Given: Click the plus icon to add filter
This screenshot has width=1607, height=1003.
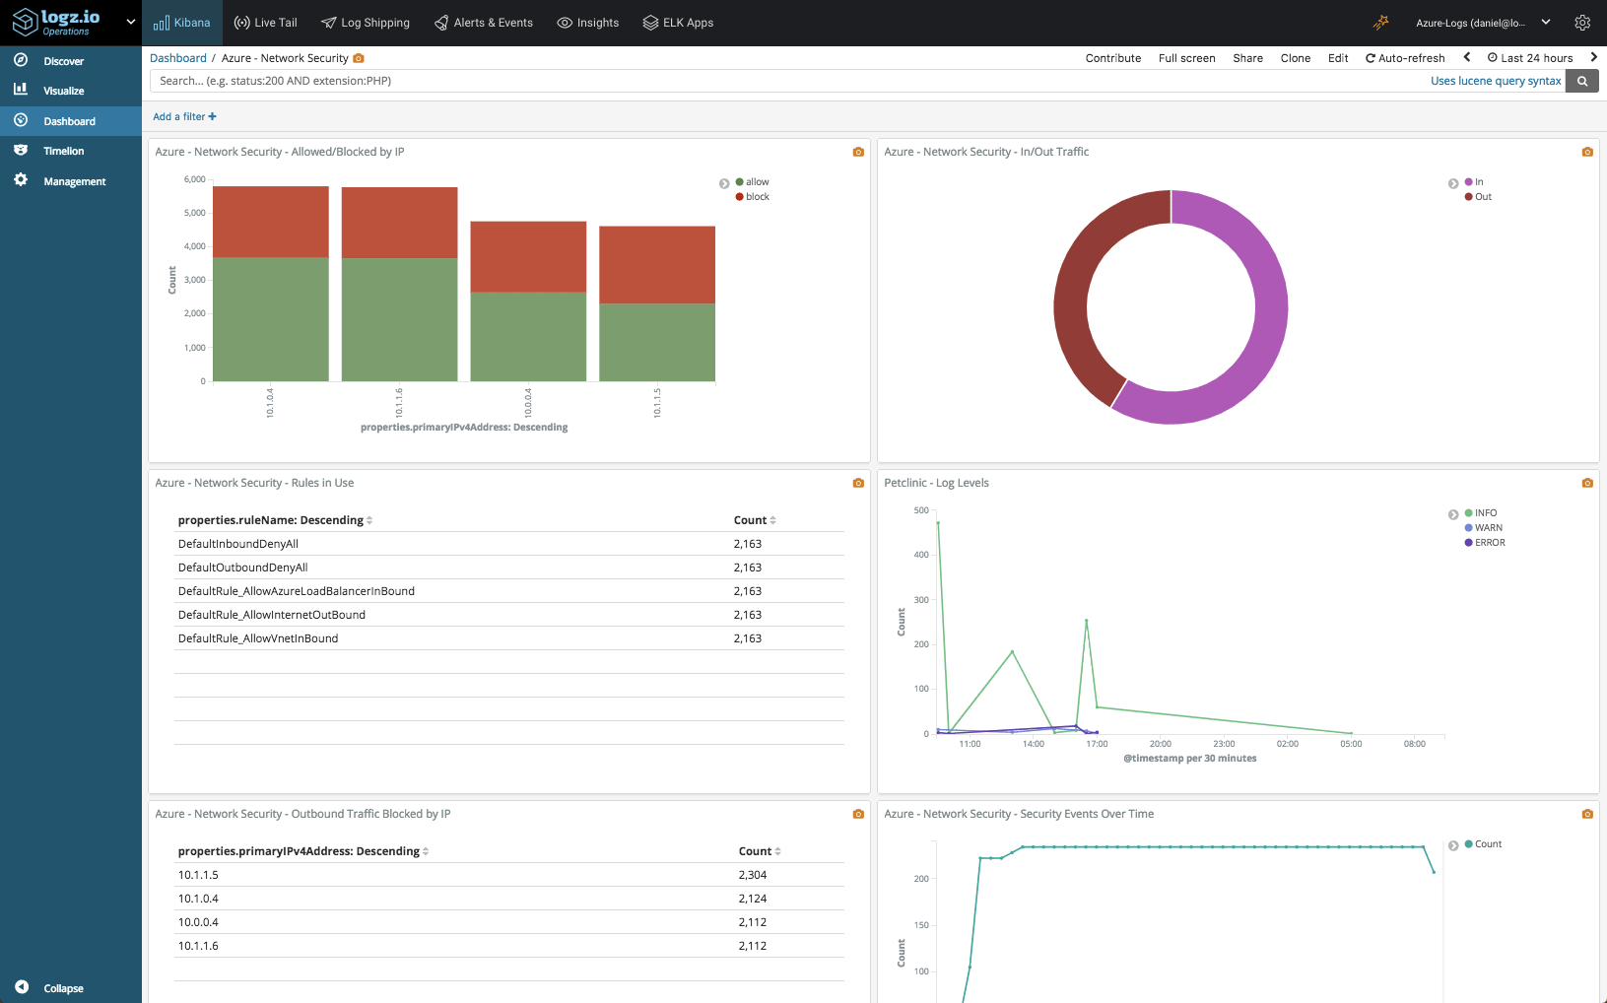Looking at the screenshot, I should pos(212,116).
